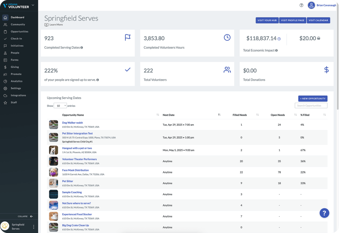Image resolution: width=339 pixels, height=233 pixels.
Task: Click the info icon beside Completed Serving Dates
Action: click(82, 48)
